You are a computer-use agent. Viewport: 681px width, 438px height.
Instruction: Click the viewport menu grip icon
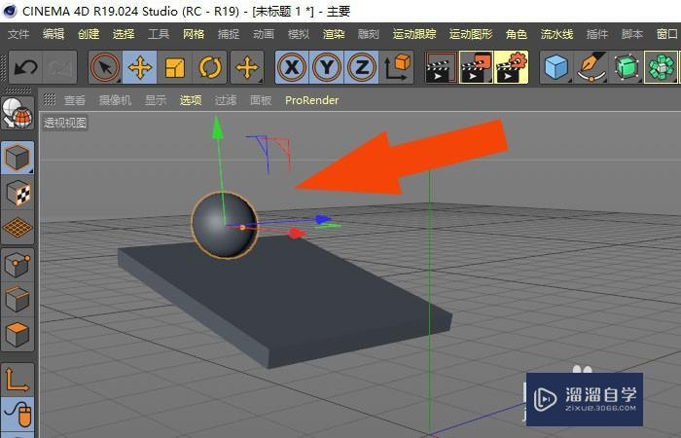[50, 100]
